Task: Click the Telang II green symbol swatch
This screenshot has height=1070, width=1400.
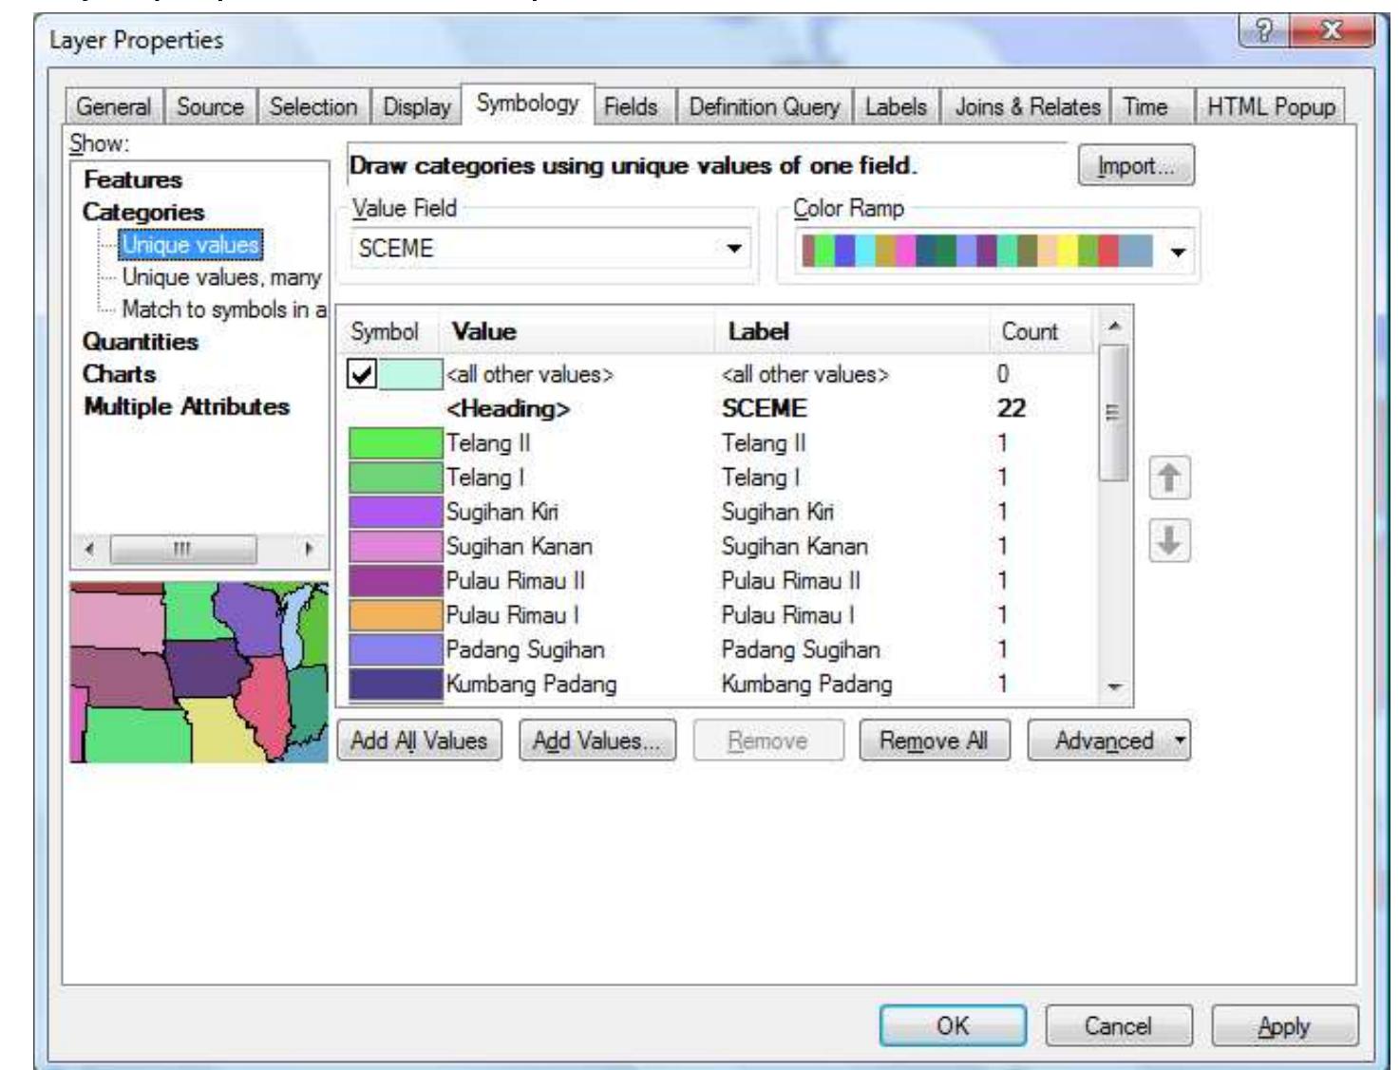Action: point(395,443)
